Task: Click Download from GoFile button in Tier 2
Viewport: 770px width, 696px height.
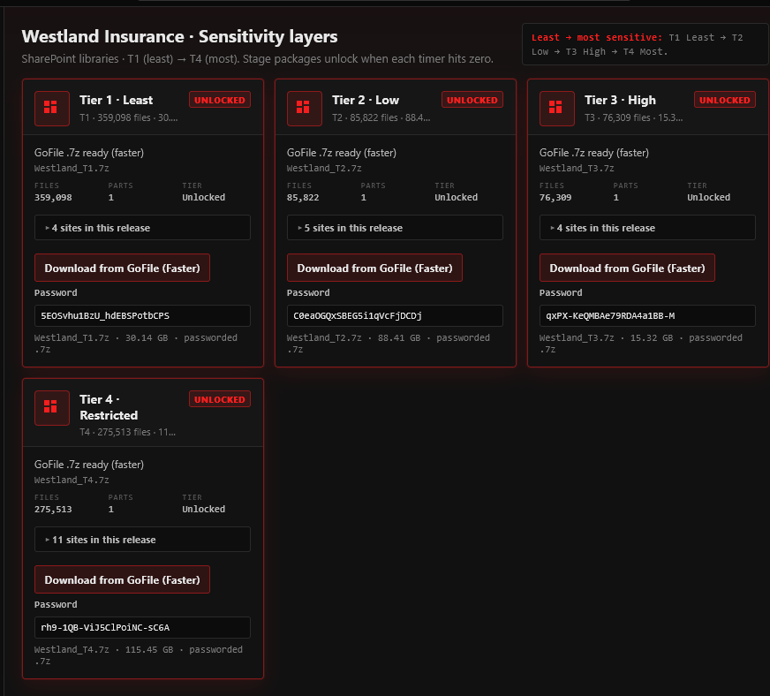Action: pos(374,268)
